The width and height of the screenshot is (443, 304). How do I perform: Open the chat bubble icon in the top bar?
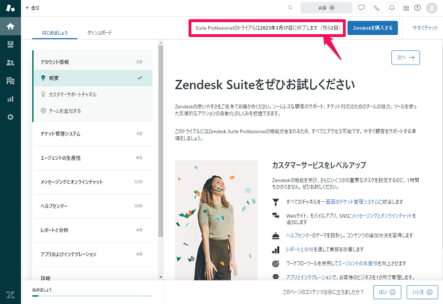(x=361, y=7)
